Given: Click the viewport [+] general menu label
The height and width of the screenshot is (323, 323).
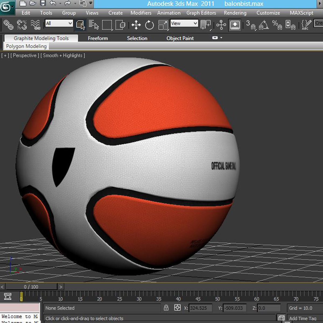Looking at the screenshot, I should click(x=5, y=55).
